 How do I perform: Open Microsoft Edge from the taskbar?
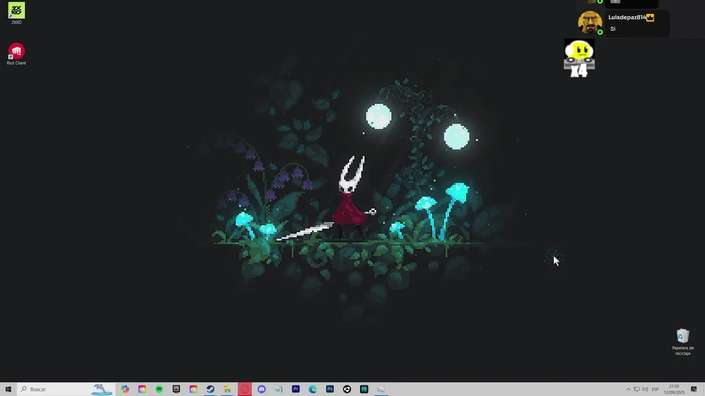(x=313, y=389)
